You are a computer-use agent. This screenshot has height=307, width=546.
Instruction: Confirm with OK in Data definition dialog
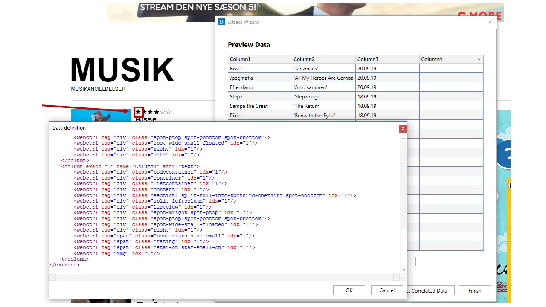pos(349,290)
